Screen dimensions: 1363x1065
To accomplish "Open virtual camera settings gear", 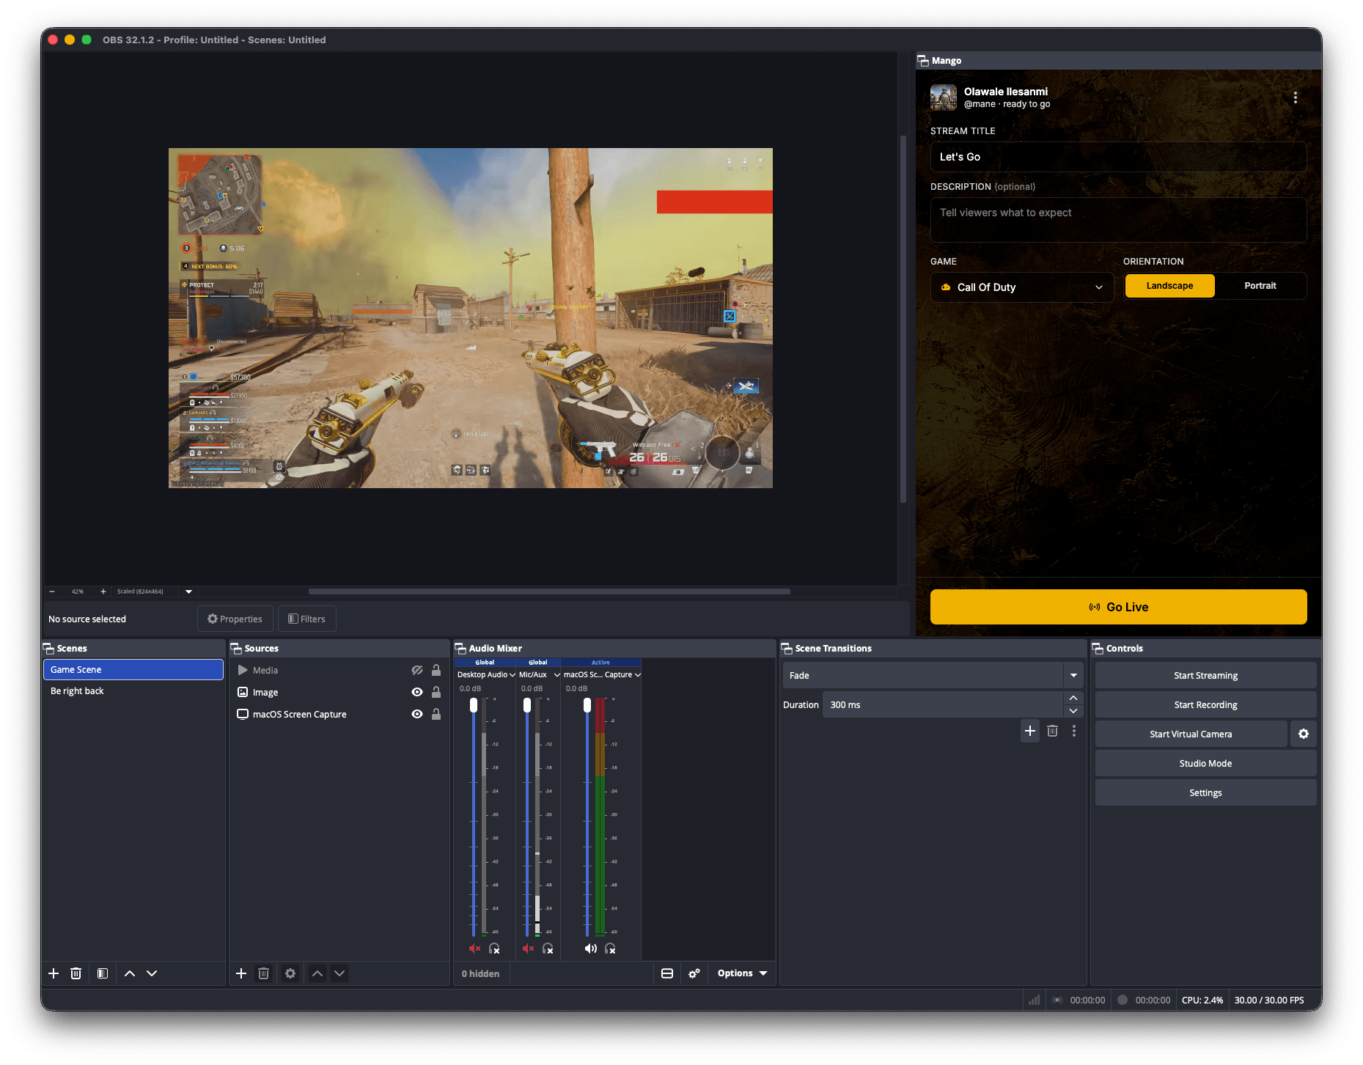I will click(1304, 734).
